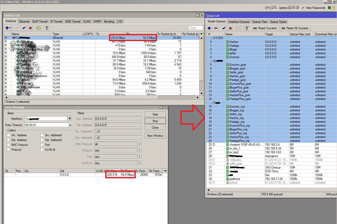Screen dimensions: 337x224
Task: Enable selected queues with the blue checkmark
Action: click(224, 28)
